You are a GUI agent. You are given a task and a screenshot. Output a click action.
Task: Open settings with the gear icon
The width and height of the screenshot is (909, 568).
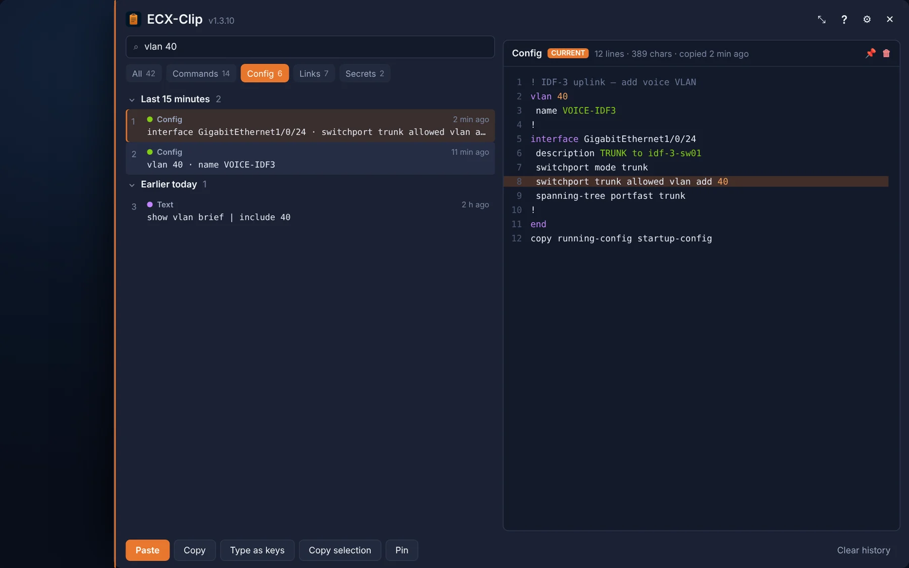point(867,19)
